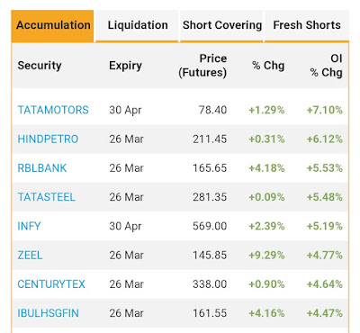Open the Liquidation tab
This screenshot has width=360, height=333.
pyautogui.click(x=138, y=26)
